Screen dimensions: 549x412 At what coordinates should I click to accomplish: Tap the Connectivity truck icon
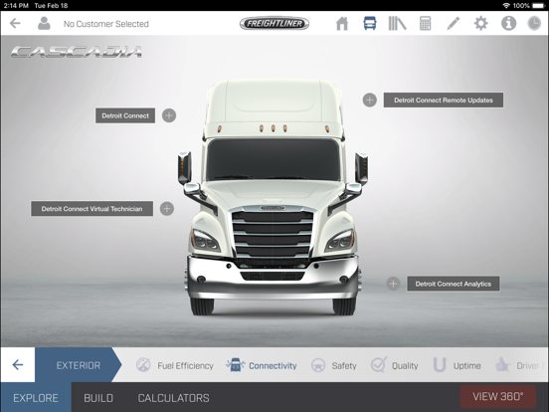pyautogui.click(x=236, y=365)
